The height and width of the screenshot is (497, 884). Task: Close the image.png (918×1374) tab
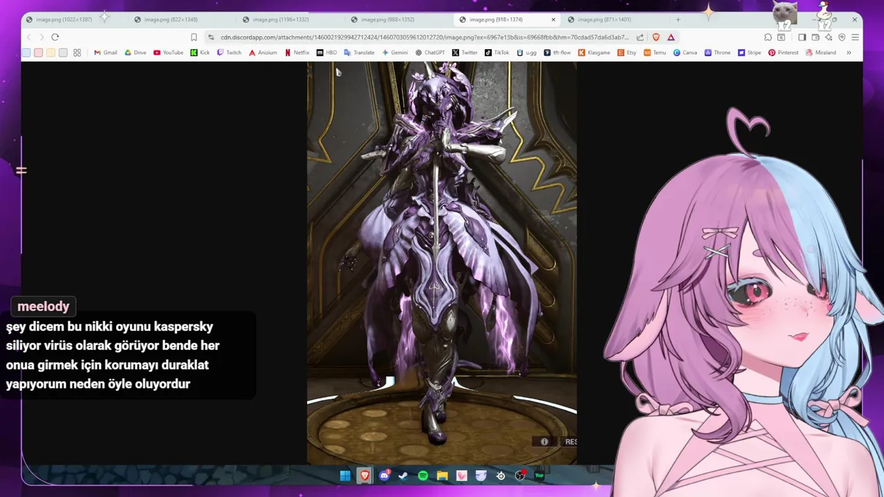[553, 19]
